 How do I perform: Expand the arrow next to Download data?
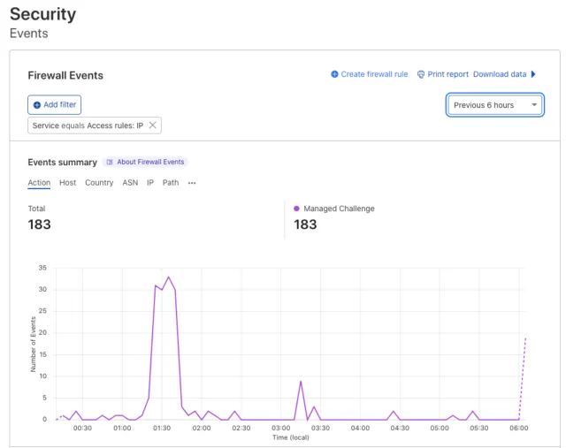click(x=533, y=74)
